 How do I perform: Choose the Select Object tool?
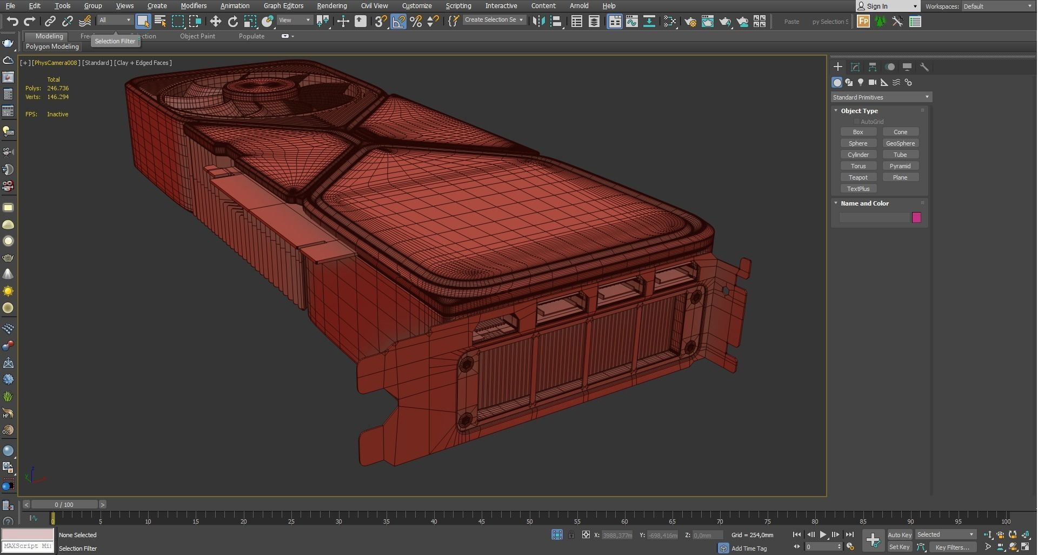point(143,21)
